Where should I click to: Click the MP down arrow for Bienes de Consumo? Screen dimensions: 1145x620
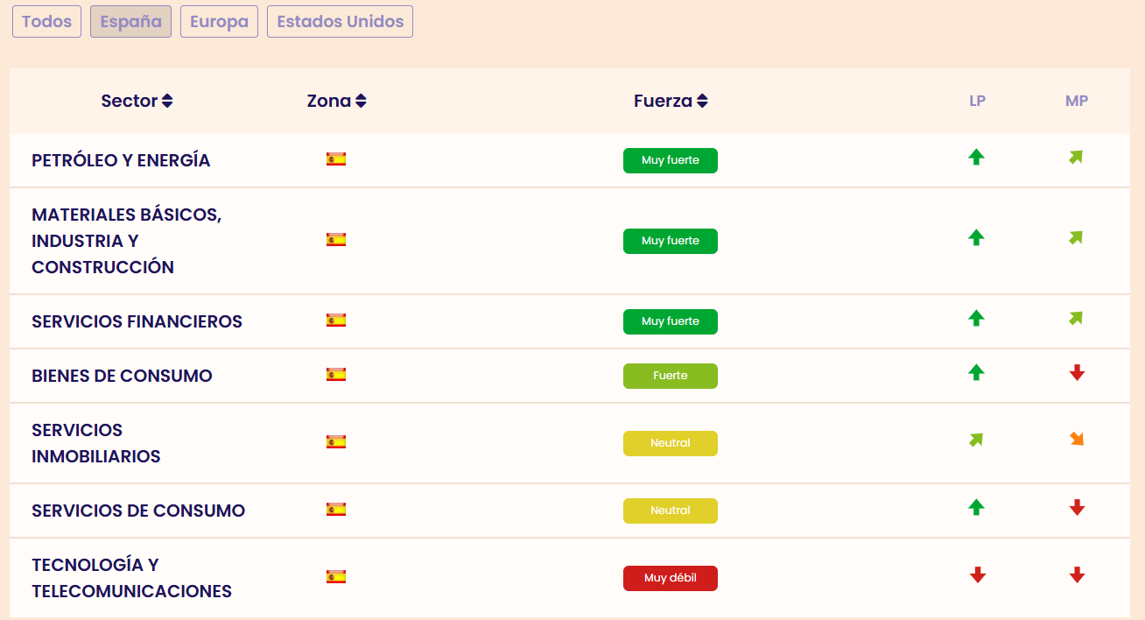[x=1077, y=373]
